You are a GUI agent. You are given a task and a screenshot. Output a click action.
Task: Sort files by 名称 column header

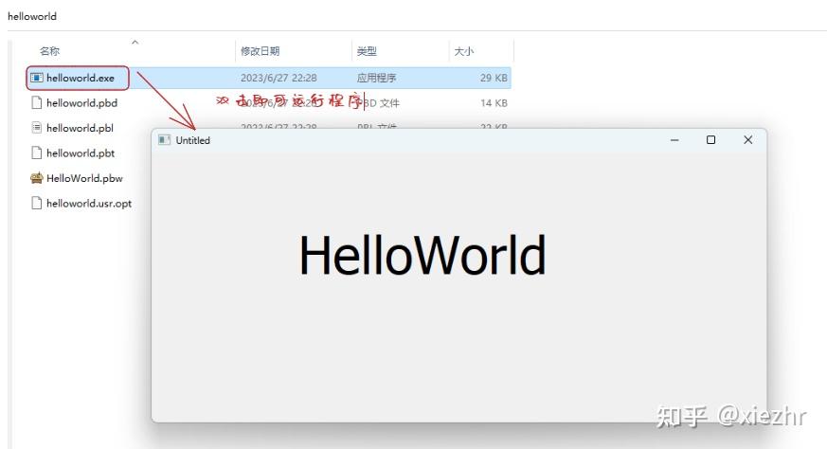49,51
